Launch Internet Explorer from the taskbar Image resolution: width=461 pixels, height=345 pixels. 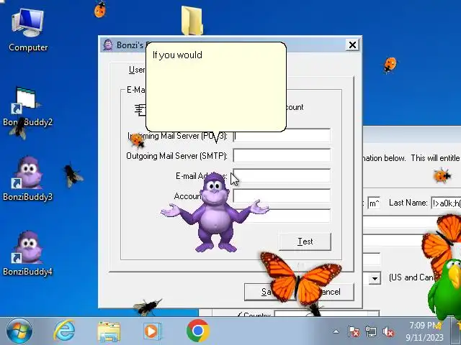(64, 331)
